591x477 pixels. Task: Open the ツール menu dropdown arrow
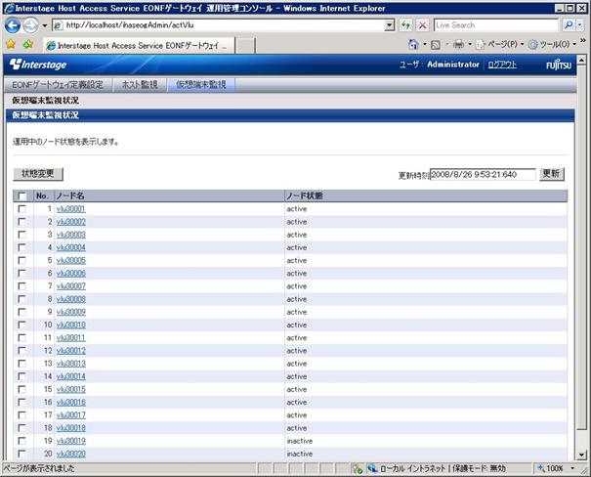pyautogui.click(x=574, y=45)
